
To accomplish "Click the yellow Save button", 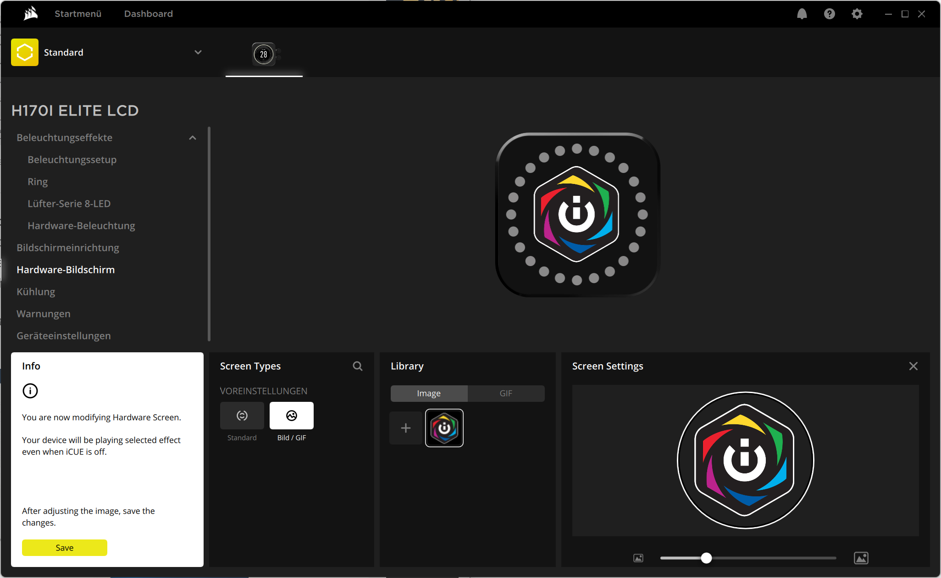I will (65, 548).
